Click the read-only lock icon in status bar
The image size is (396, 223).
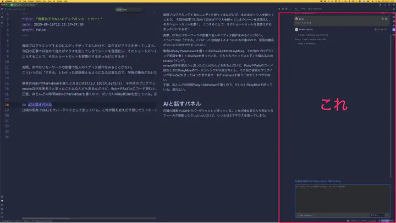point(380,221)
